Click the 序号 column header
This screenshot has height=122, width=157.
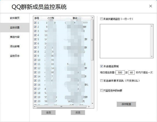(37, 18)
